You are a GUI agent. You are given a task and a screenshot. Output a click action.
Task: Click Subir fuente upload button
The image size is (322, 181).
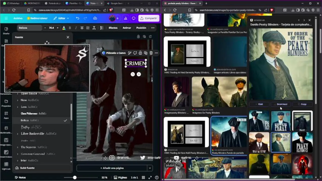click(42, 168)
